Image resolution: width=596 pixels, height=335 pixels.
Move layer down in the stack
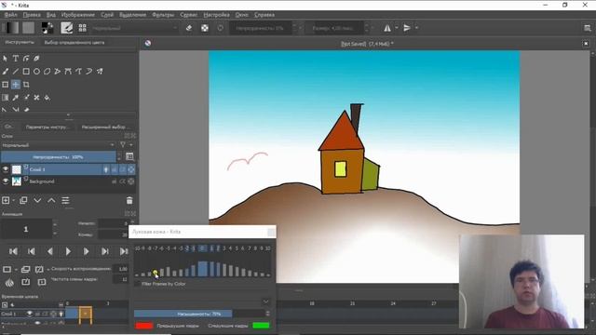pos(37,200)
